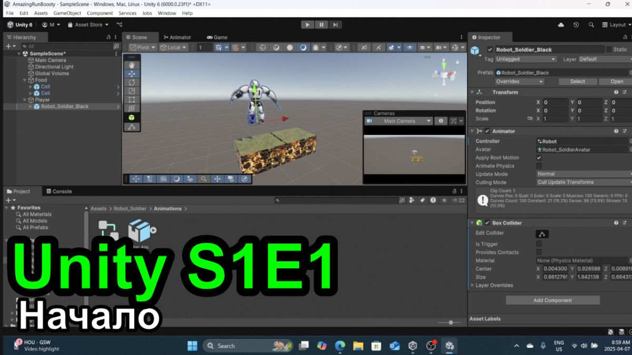Click the Pause button
This screenshot has height=355, width=632.
(321, 25)
